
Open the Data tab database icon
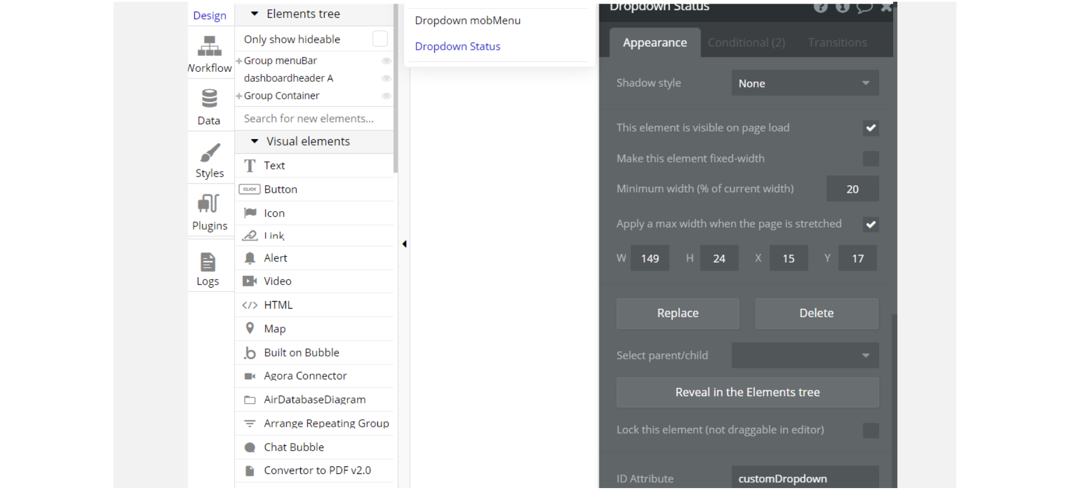coord(209,99)
